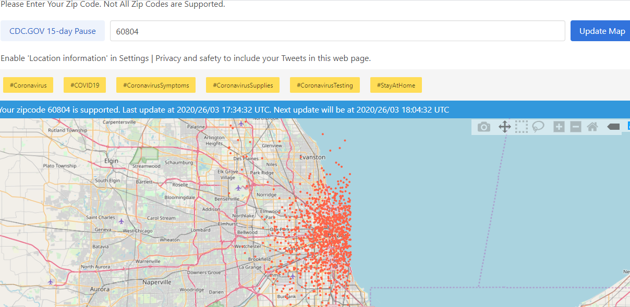
Task: Reset the map view with the home icon
Action: pos(592,127)
